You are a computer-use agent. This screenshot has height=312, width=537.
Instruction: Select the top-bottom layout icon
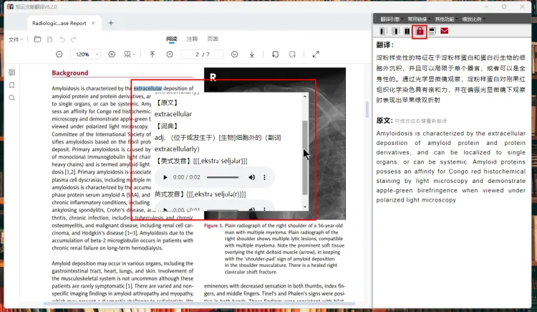tap(432, 32)
